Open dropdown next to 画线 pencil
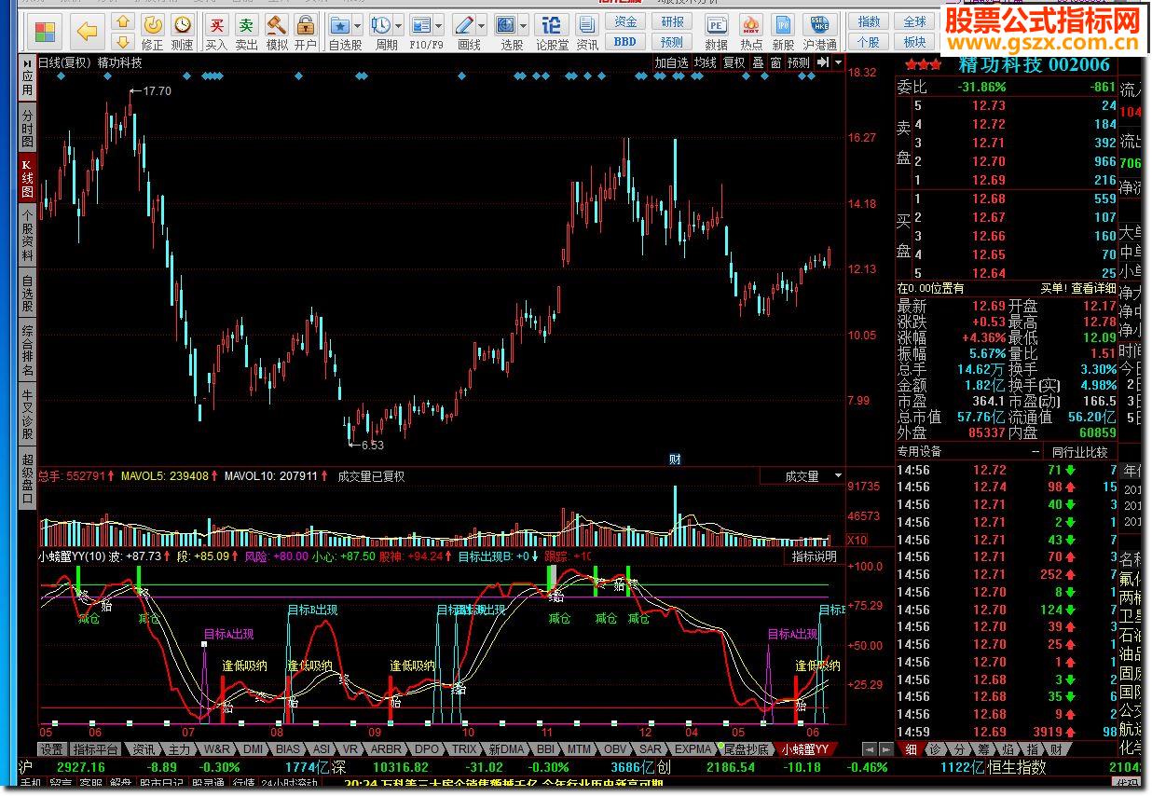This screenshot has width=1152, height=796. [482, 25]
